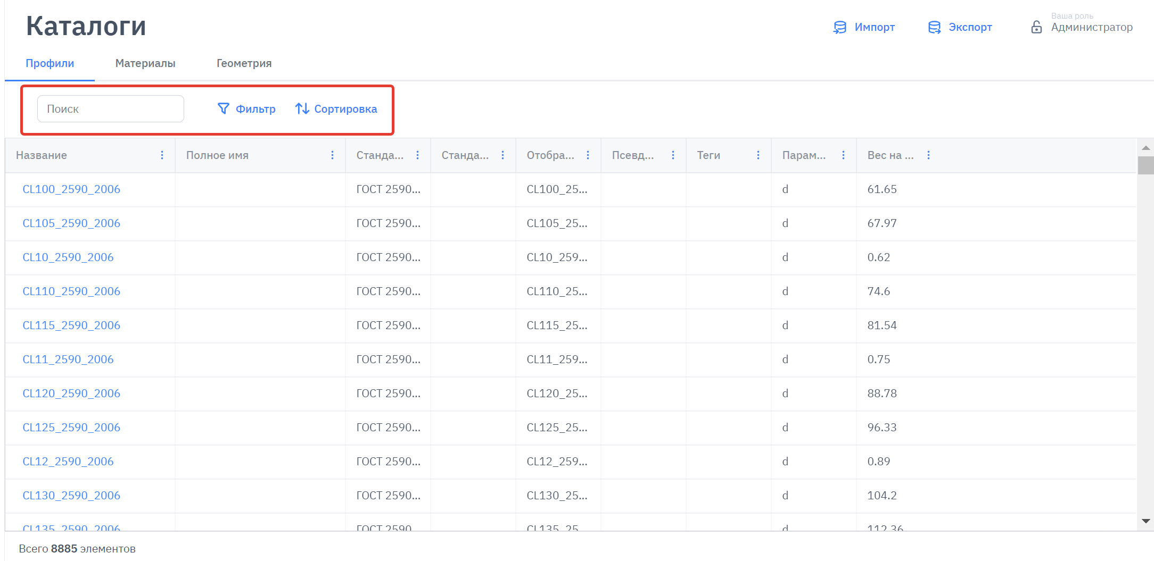
Task: Open profile CL130_2590_2006
Action: 71,496
